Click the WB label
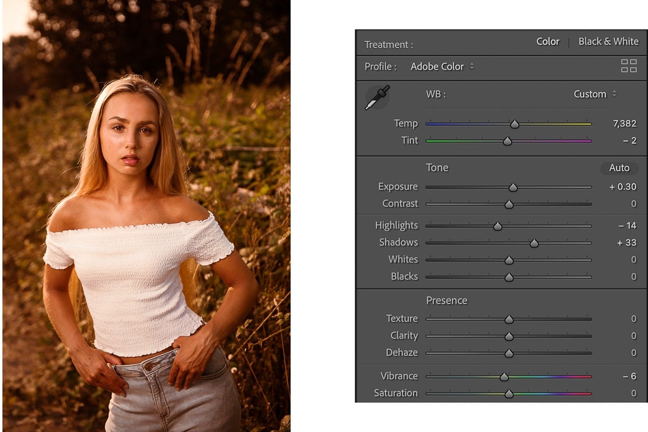Screen dimensions: 648x432 [436, 94]
